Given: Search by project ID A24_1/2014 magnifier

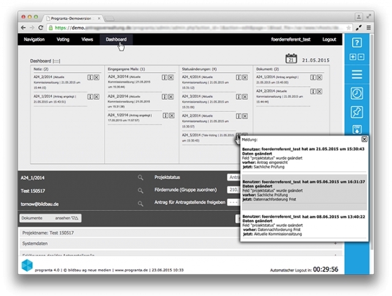Looking at the screenshot, I should pyautogui.click(x=140, y=177).
